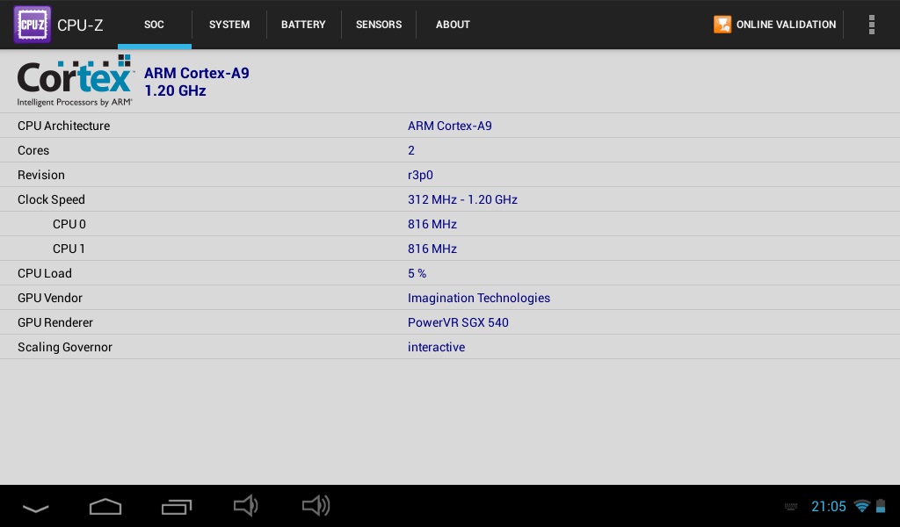This screenshot has width=900, height=527.
Task: Tap the Cortex processor logo
Action: click(75, 81)
